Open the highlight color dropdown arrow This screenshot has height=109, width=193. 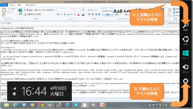(x=81, y=14)
